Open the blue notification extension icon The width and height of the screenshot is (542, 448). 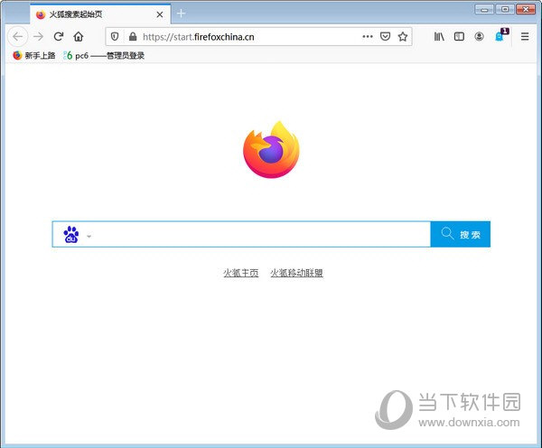pos(500,35)
